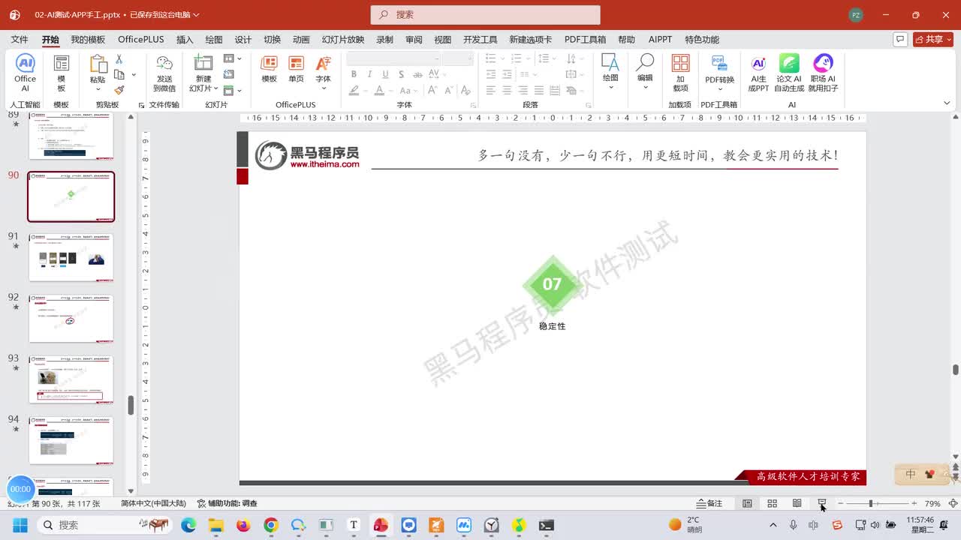Viewport: 961px width, 540px height.
Task: Reset slide using the reset icon
Action: point(229,74)
